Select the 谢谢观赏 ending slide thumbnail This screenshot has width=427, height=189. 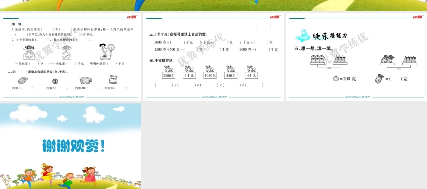(70, 146)
